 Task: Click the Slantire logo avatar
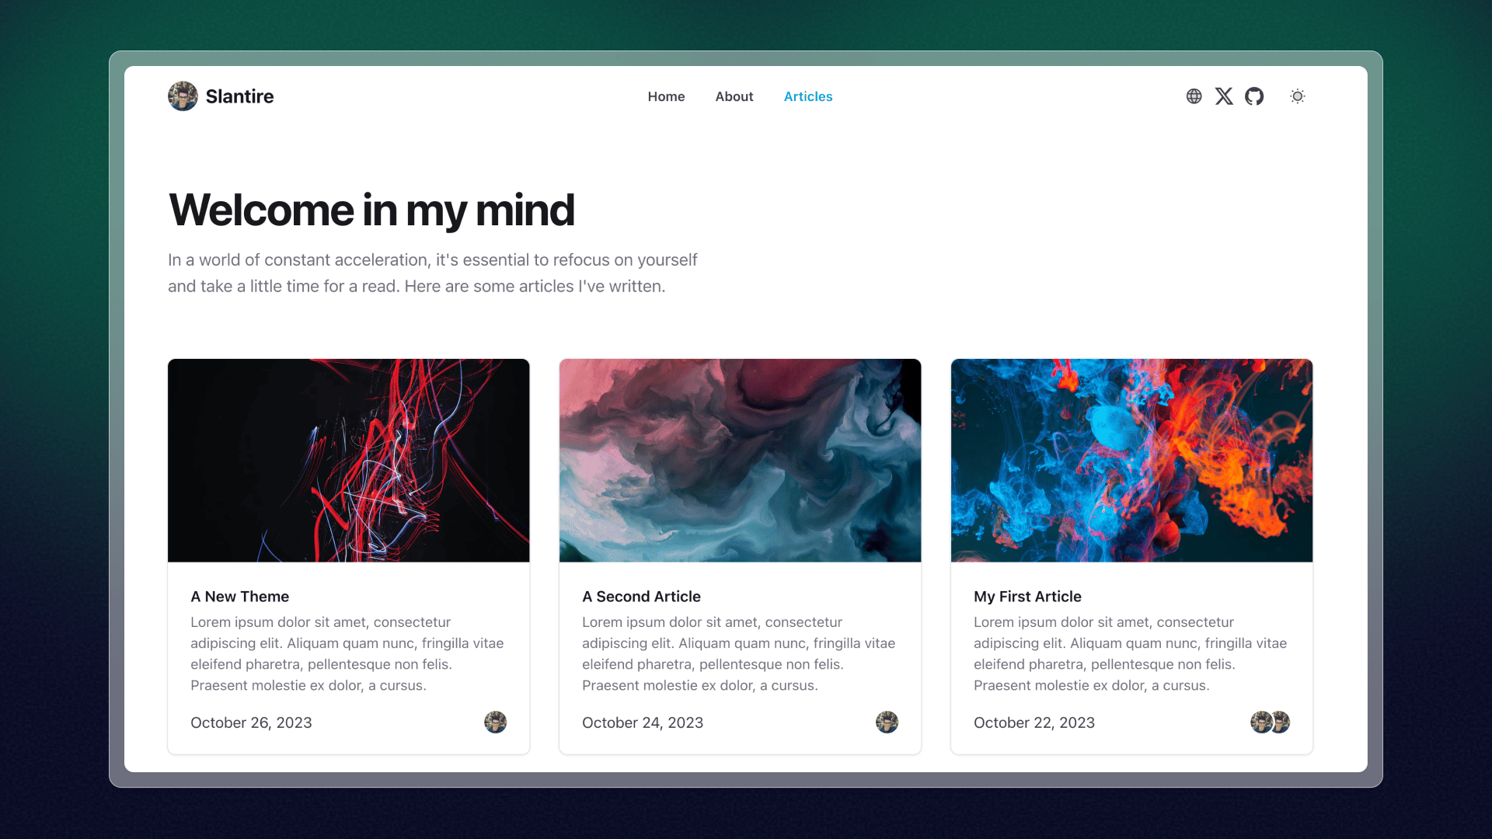(x=183, y=96)
